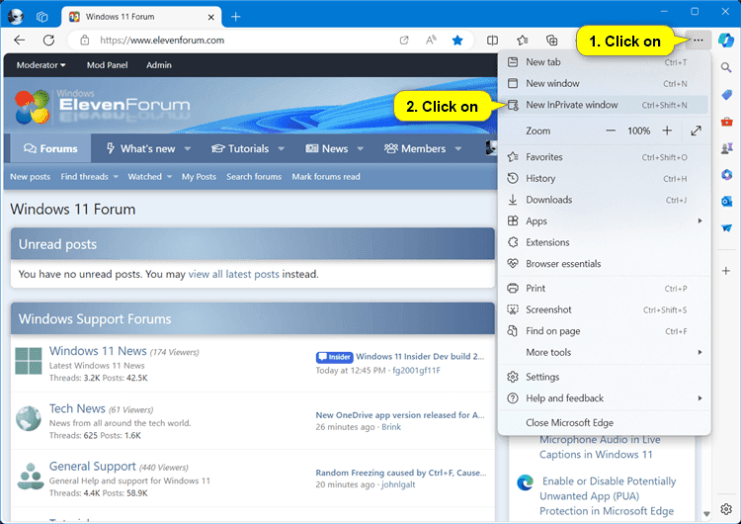The width and height of the screenshot is (741, 524).
Task: Expand the More tools submenu
Action: [604, 352]
